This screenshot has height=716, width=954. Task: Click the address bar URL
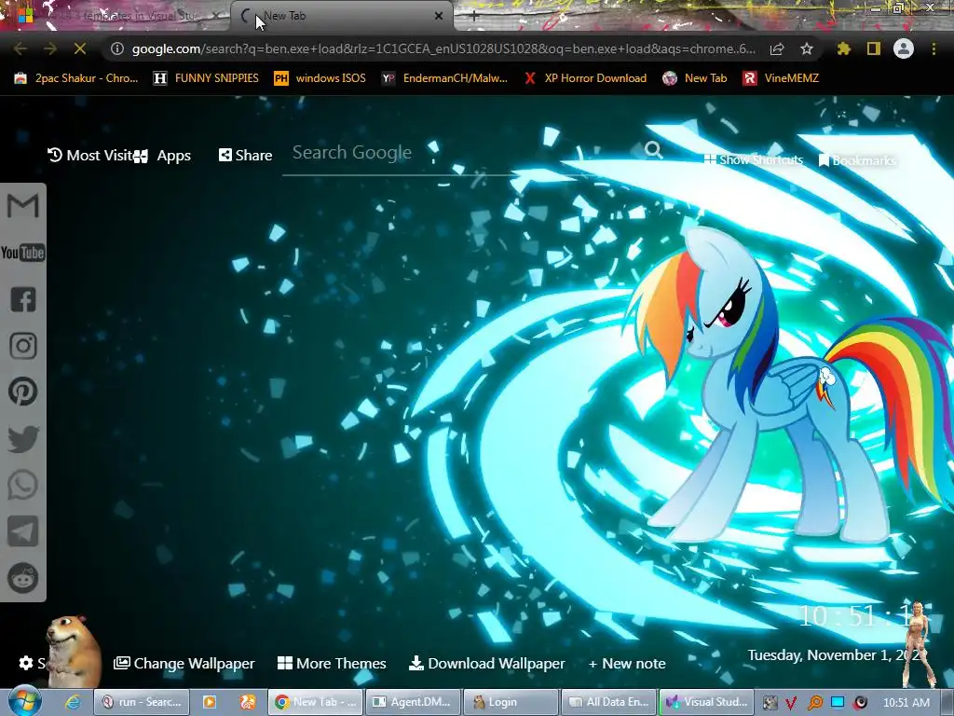443,48
